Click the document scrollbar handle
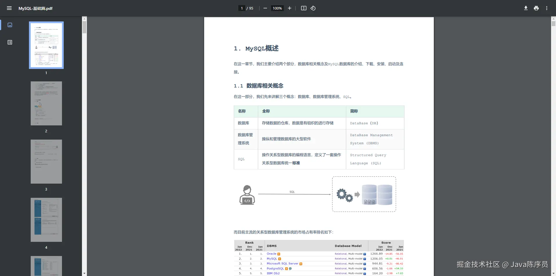 (x=553, y=24)
